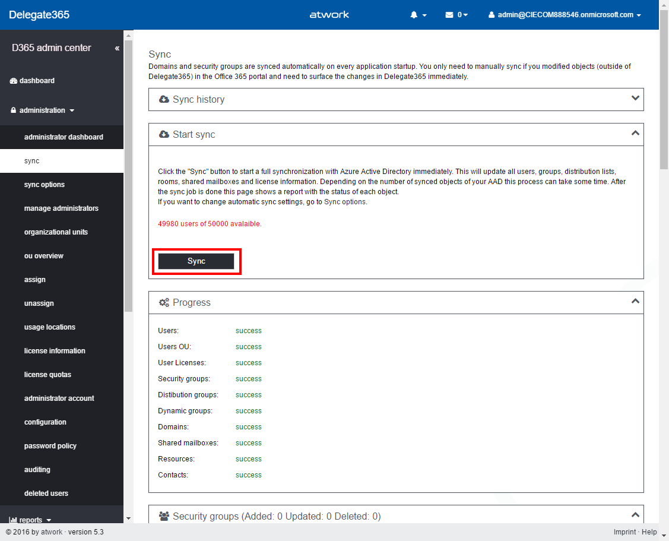Click the Progress gears icon
669x541 pixels.
click(164, 303)
